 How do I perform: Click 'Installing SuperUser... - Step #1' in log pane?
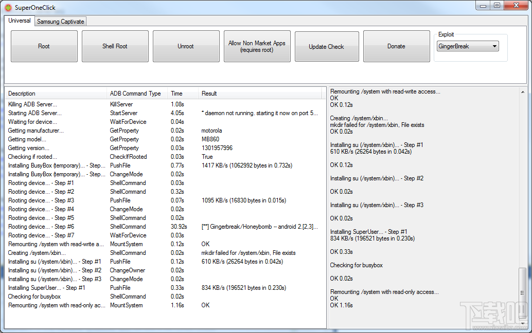coord(368,232)
